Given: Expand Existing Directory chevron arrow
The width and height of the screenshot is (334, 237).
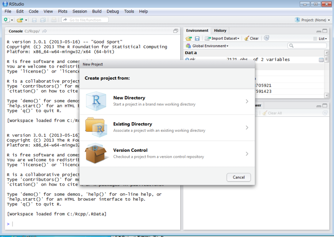Looking at the screenshot, I should 247,127.
